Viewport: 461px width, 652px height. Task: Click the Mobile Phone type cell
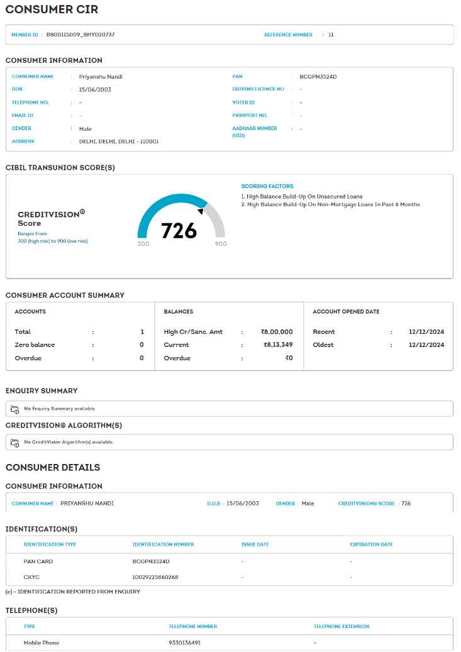[x=41, y=643]
